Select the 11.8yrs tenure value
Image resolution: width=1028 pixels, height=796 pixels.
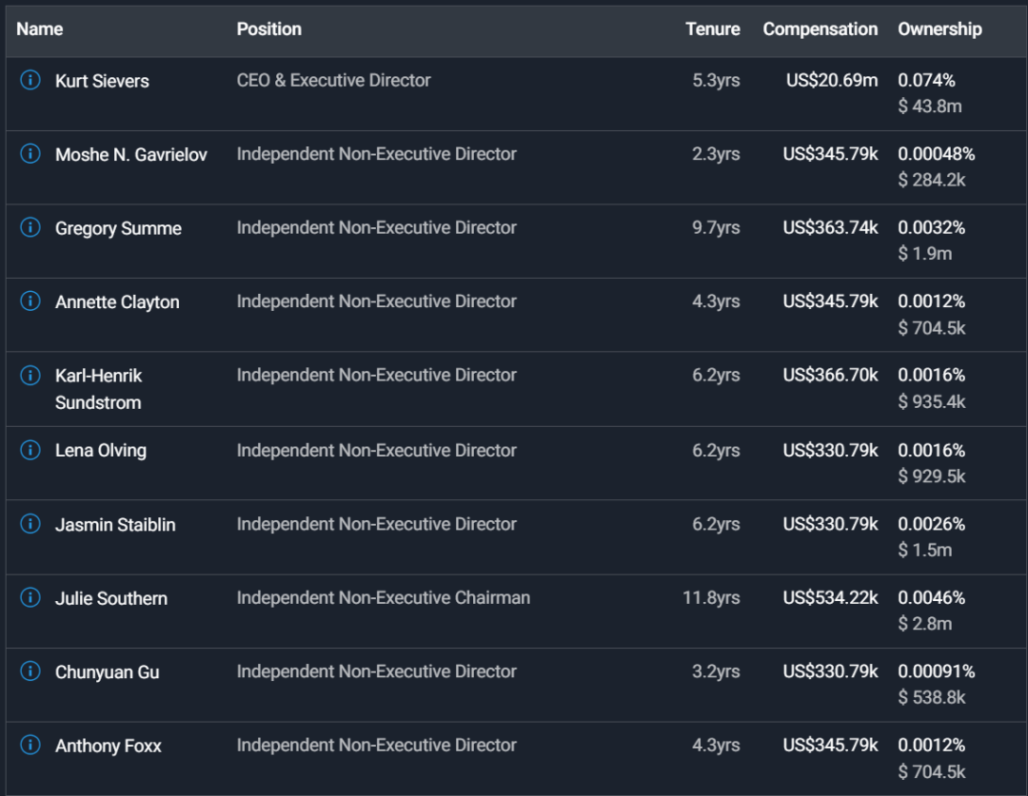pos(711,597)
